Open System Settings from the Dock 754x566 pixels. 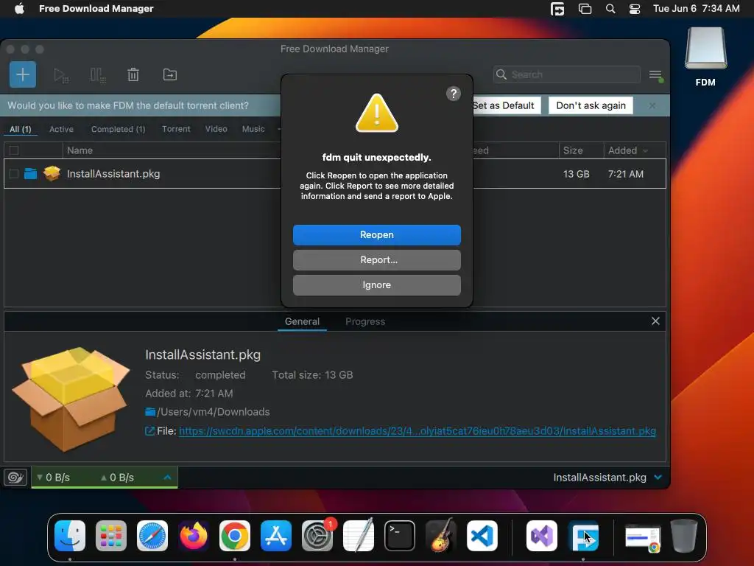(317, 536)
